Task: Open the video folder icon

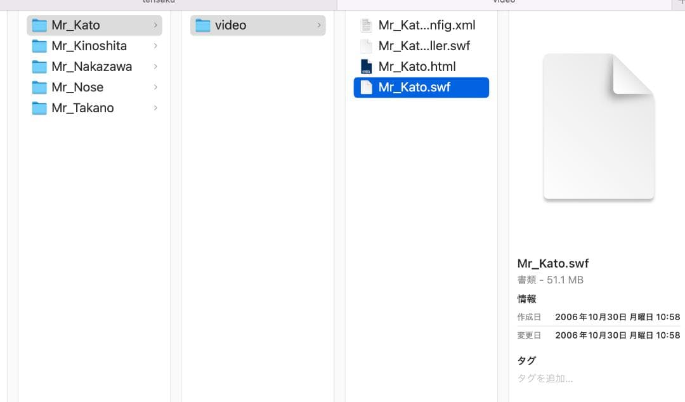Action: point(204,25)
